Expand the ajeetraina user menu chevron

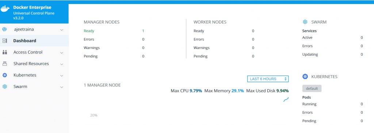[x=62, y=30]
